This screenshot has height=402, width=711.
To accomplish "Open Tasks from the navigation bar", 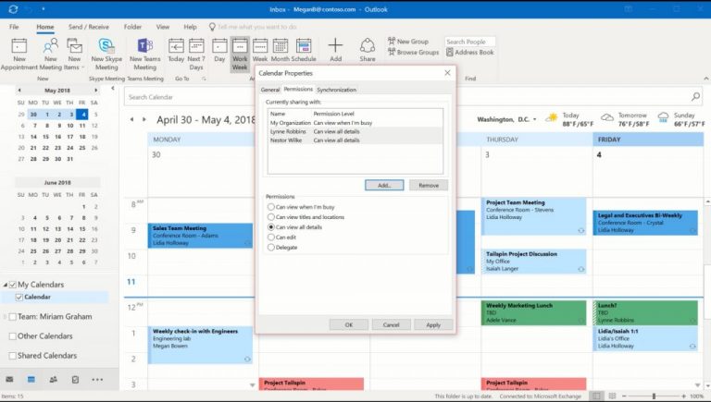I will pyautogui.click(x=75, y=380).
